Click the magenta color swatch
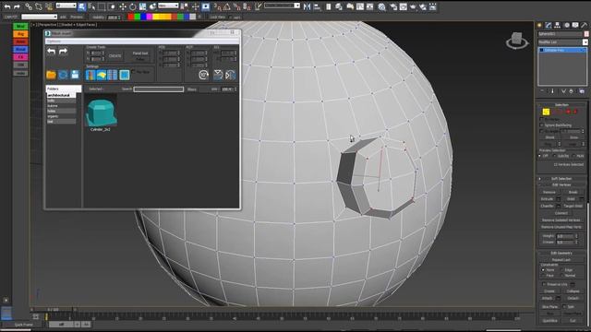 (150, 17)
